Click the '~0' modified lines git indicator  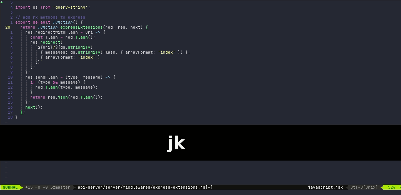coord(38,187)
